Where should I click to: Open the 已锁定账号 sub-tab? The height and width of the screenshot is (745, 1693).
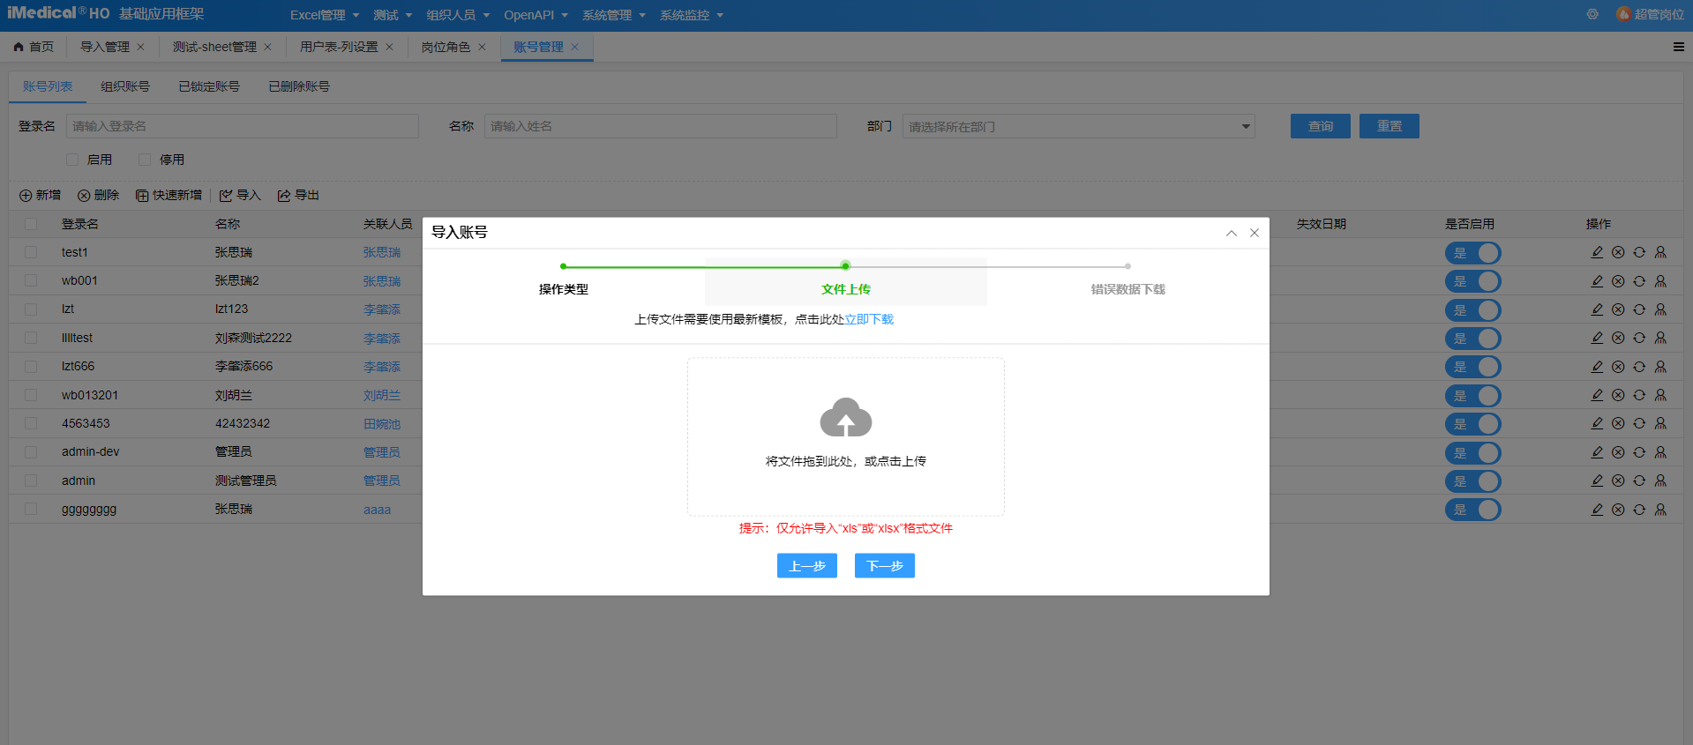pos(209,86)
